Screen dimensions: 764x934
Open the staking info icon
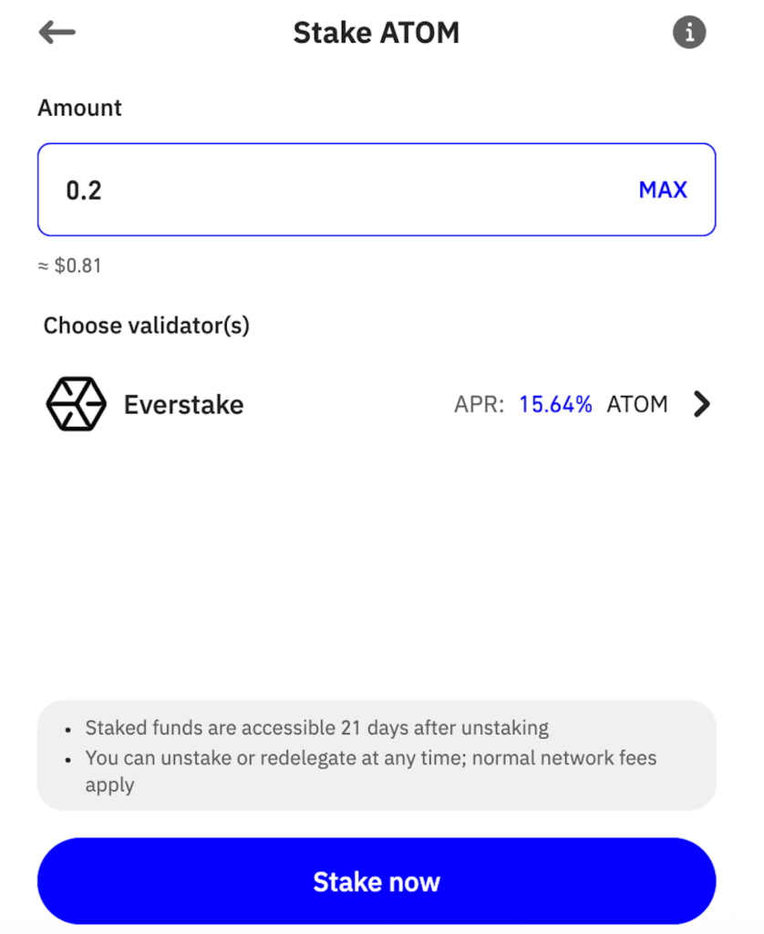coord(689,33)
